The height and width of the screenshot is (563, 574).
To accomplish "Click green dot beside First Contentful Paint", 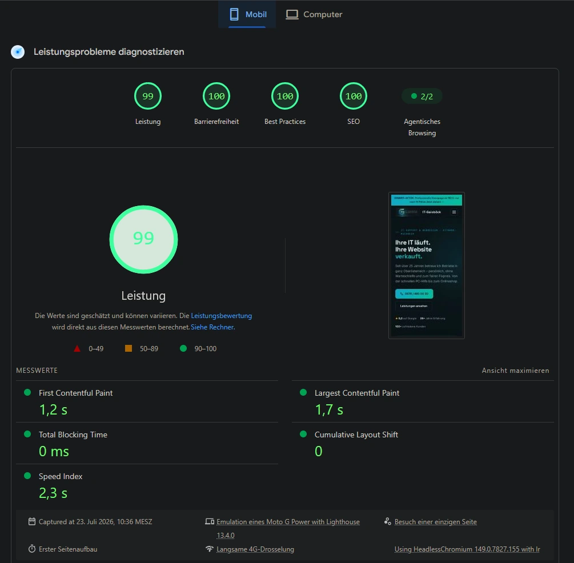I will (x=27, y=392).
